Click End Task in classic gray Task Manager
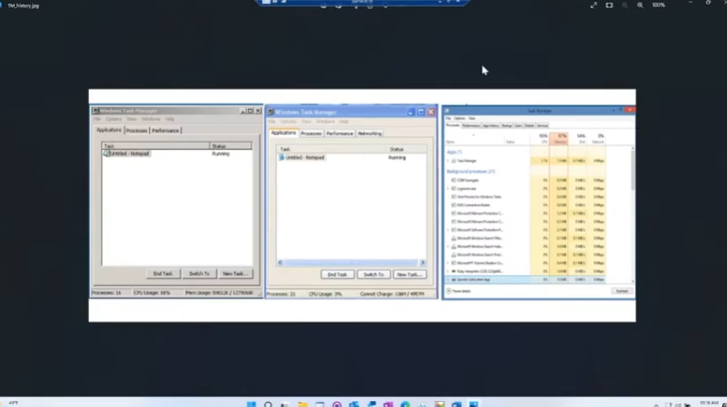The image size is (727, 407). tap(162, 274)
